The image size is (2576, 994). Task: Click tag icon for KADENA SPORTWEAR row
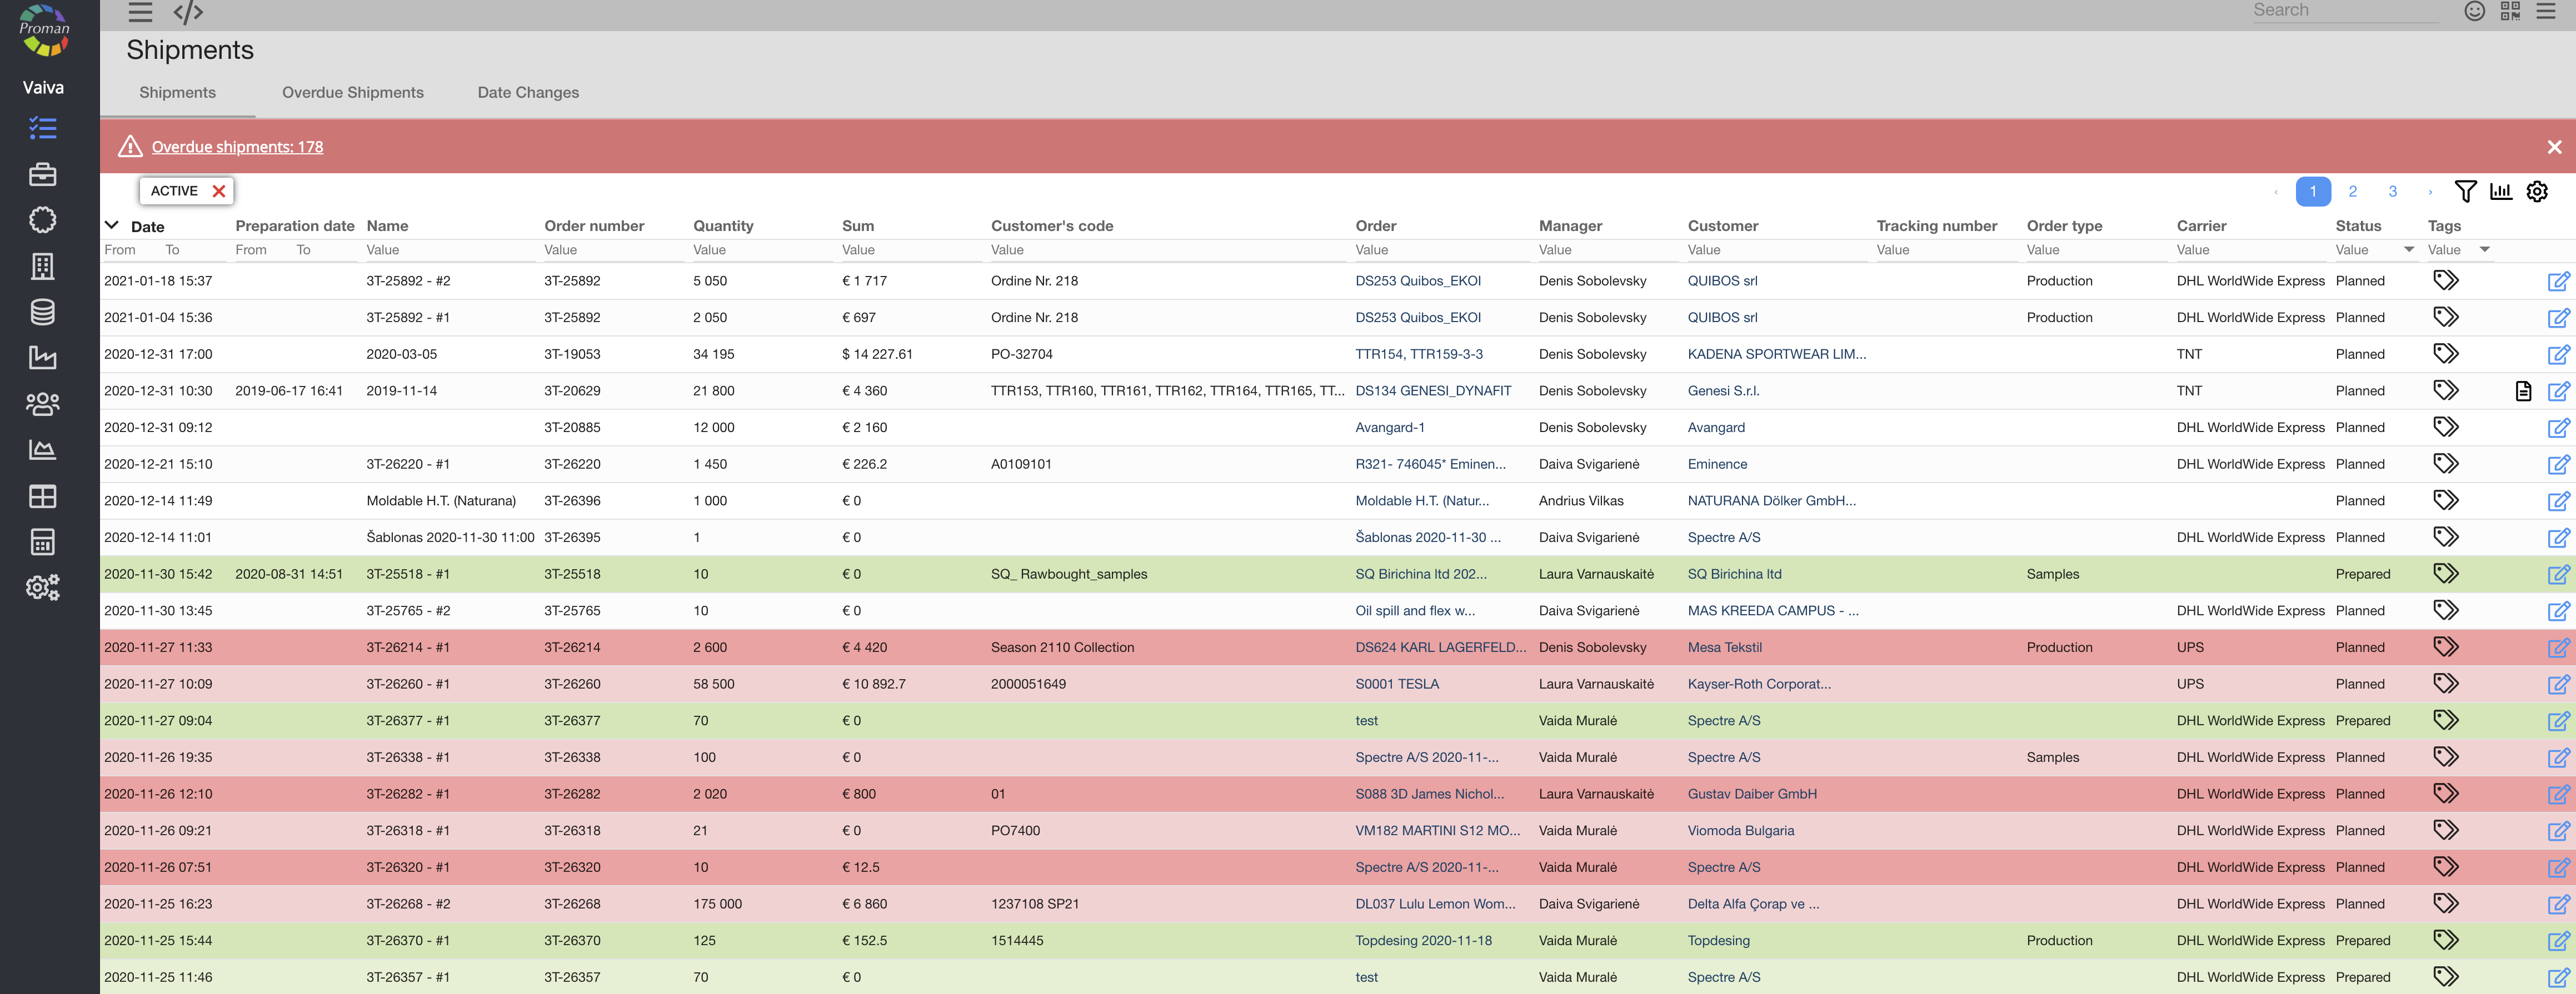pyautogui.click(x=2445, y=354)
